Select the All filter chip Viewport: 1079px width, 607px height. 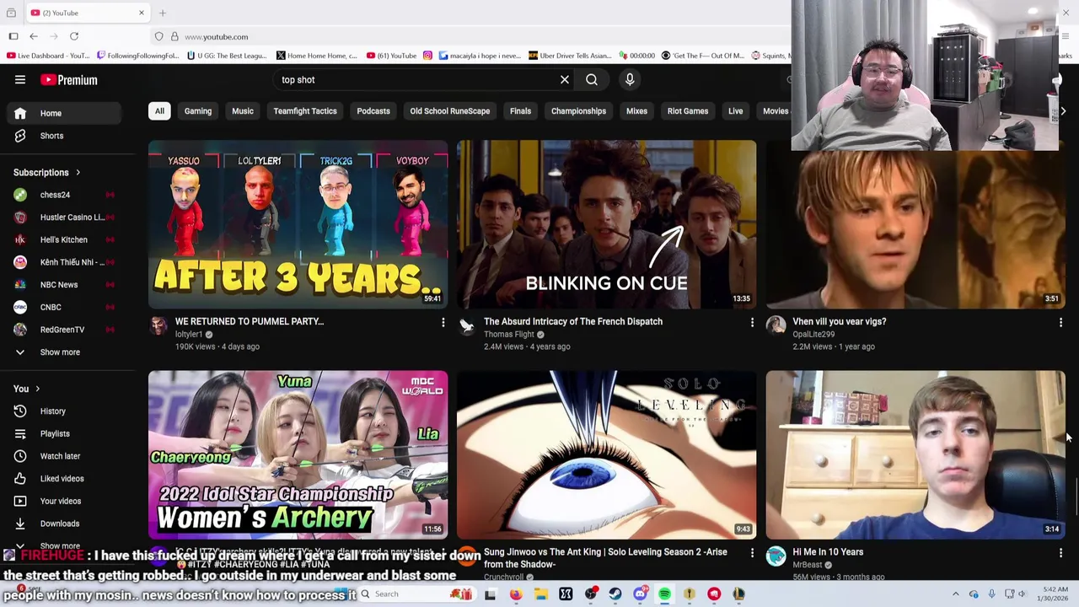pyautogui.click(x=159, y=111)
